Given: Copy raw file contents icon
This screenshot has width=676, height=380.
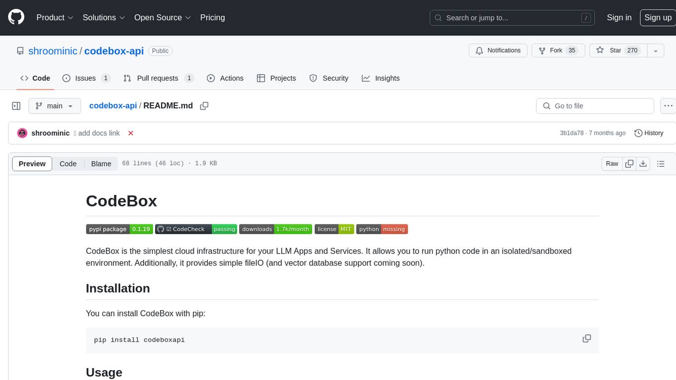Looking at the screenshot, I should pyautogui.click(x=629, y=164).
